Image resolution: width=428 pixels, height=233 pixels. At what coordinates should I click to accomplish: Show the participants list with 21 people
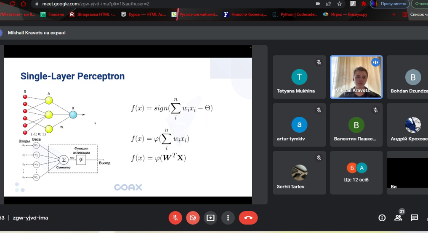pyautogui.click(x=398, y=217)
